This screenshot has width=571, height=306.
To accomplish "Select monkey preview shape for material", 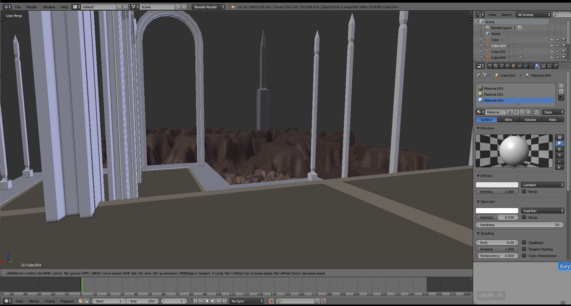I will pyautogui.click(x=559, y=155).
